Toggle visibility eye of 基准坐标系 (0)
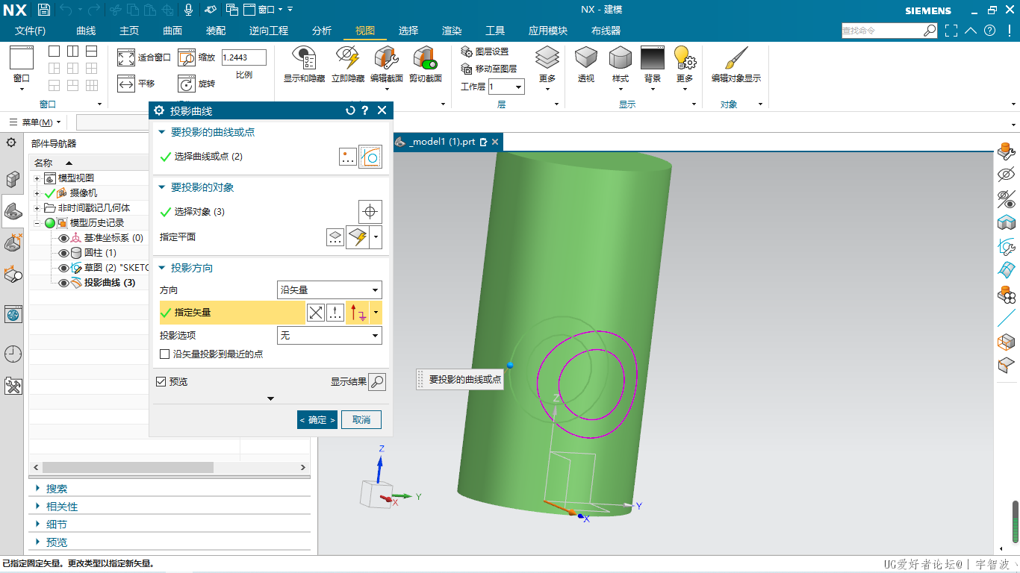Screen dimensions: 1020x573 (x=63, y=238)
